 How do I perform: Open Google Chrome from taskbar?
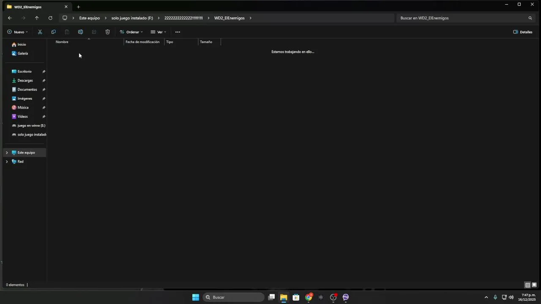309,297
